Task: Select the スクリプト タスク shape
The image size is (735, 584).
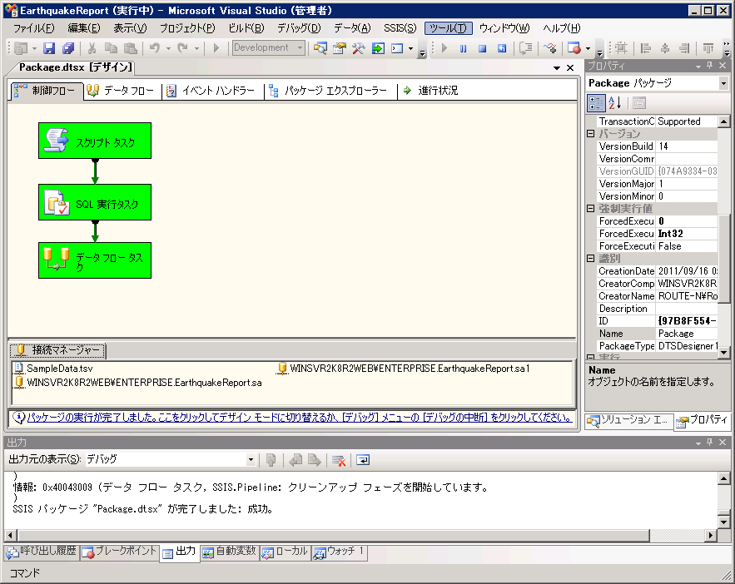Action: (94, 141)
